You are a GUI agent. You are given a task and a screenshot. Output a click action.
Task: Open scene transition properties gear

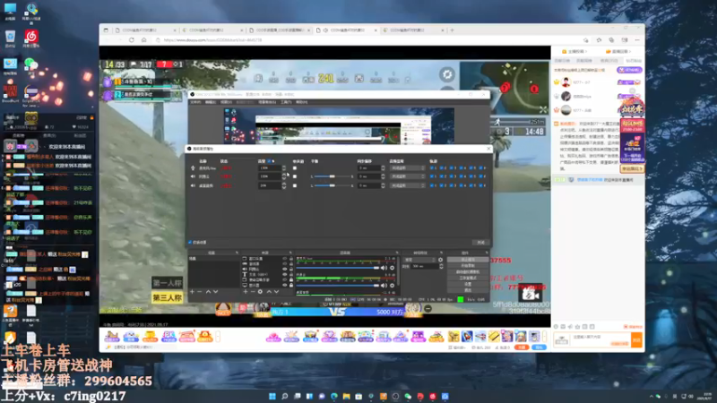click(x=440, y=260)
